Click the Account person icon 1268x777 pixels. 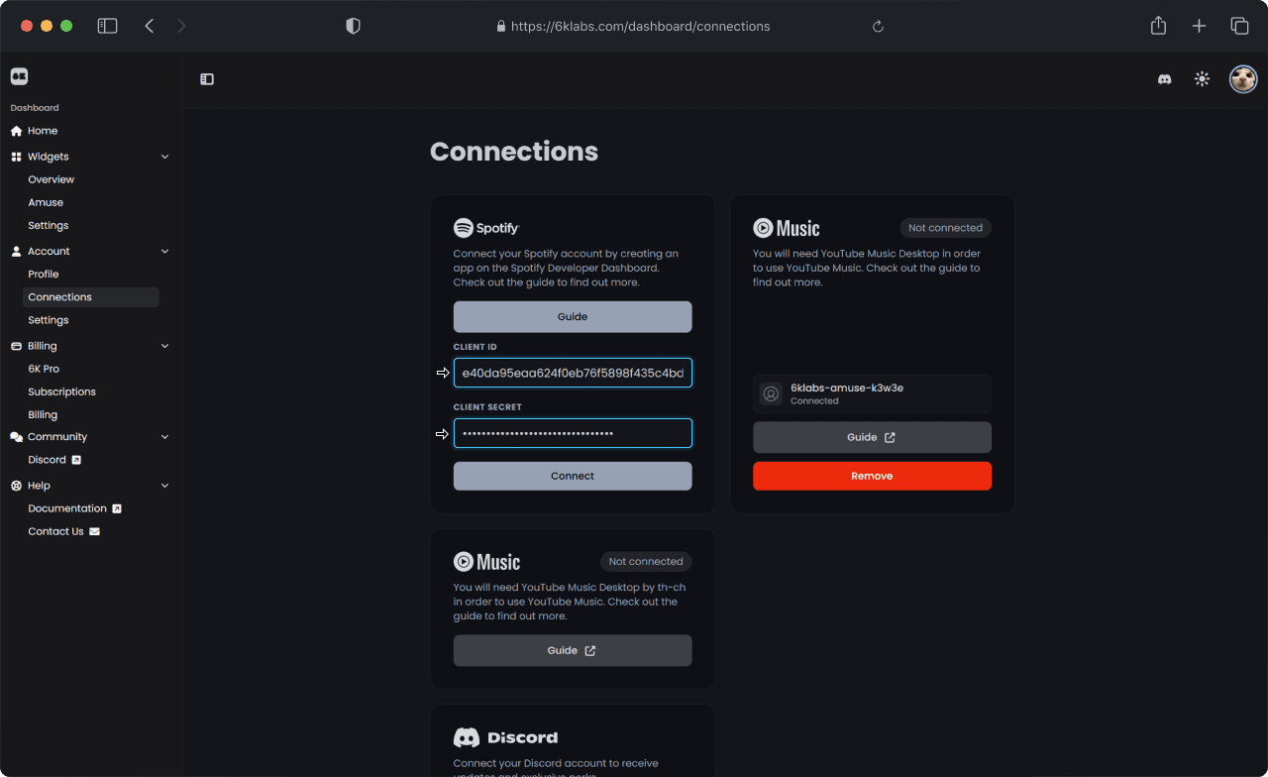(x=16, y=252)
